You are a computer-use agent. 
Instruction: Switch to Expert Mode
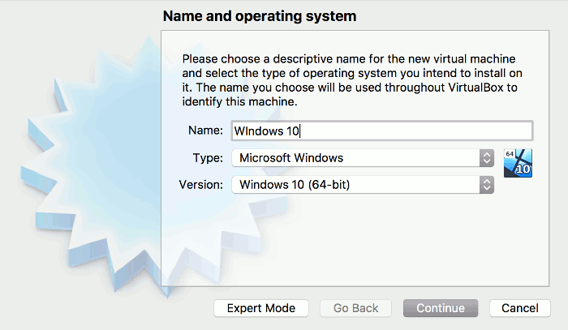(260, 308)
